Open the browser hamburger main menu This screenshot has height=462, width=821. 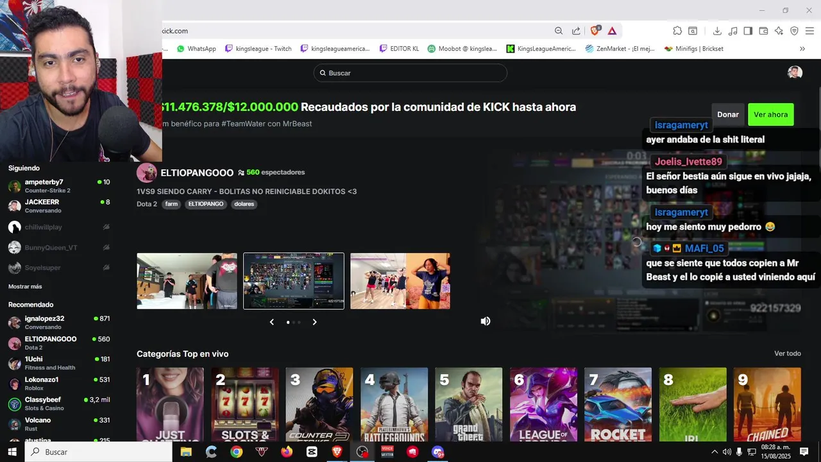pos(809,31)
